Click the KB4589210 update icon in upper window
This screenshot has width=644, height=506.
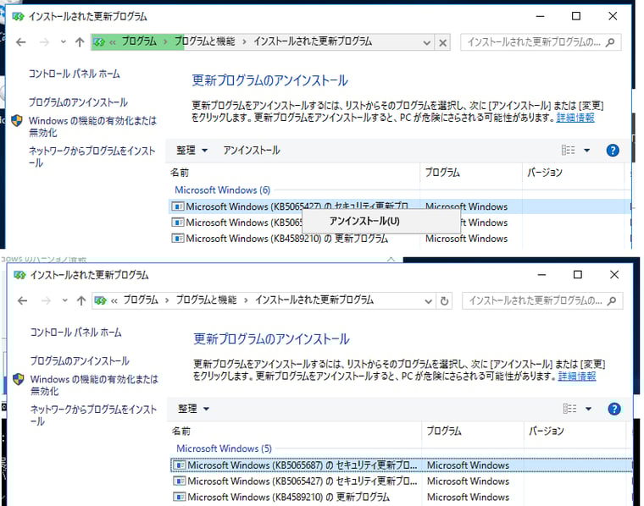point(178,239)
